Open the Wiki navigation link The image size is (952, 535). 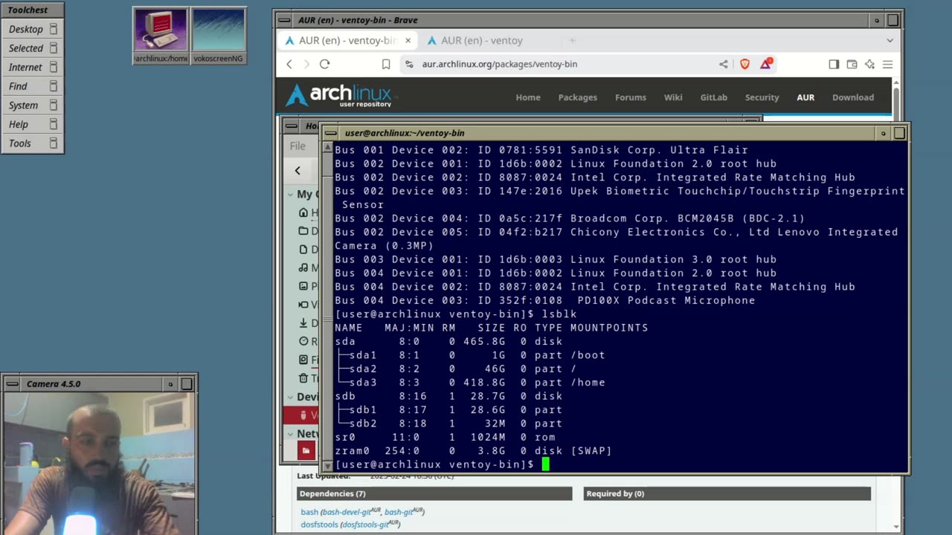point(673,97)
